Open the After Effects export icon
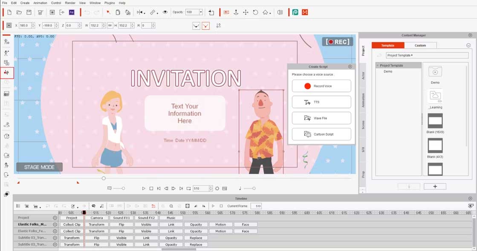This screenshot has width=477, height=251. [72, 12]
